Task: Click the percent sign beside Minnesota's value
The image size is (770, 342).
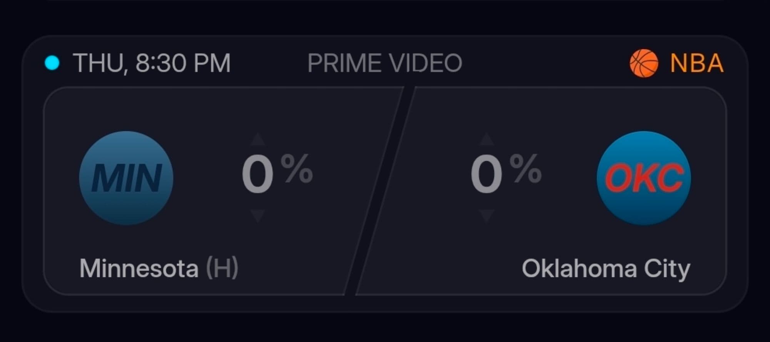Action: click(x=297, y=168)
